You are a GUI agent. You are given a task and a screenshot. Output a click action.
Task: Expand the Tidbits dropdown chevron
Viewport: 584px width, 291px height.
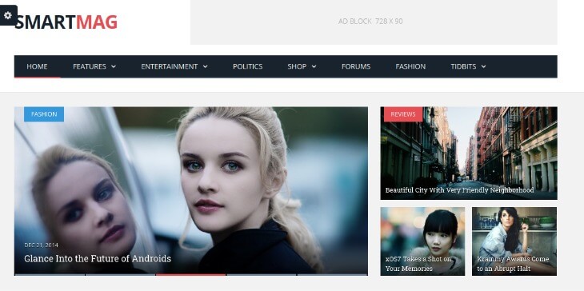pos(483,66)
